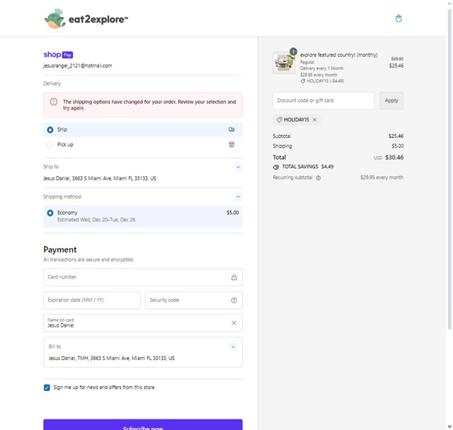Uncheck sign me up for news and offers

[47, 388]
